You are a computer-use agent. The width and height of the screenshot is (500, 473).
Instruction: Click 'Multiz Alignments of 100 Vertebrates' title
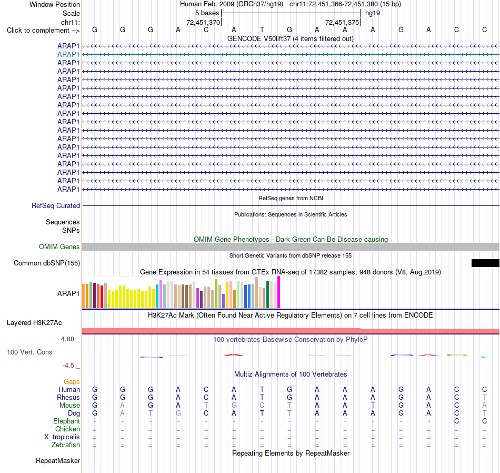pos(291,374)
